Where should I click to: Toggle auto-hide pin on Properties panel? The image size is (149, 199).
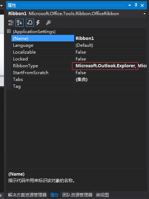[x=136, y=5]
